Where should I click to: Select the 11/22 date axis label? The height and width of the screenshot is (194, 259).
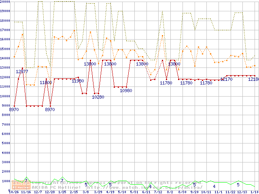pos(230,192)
